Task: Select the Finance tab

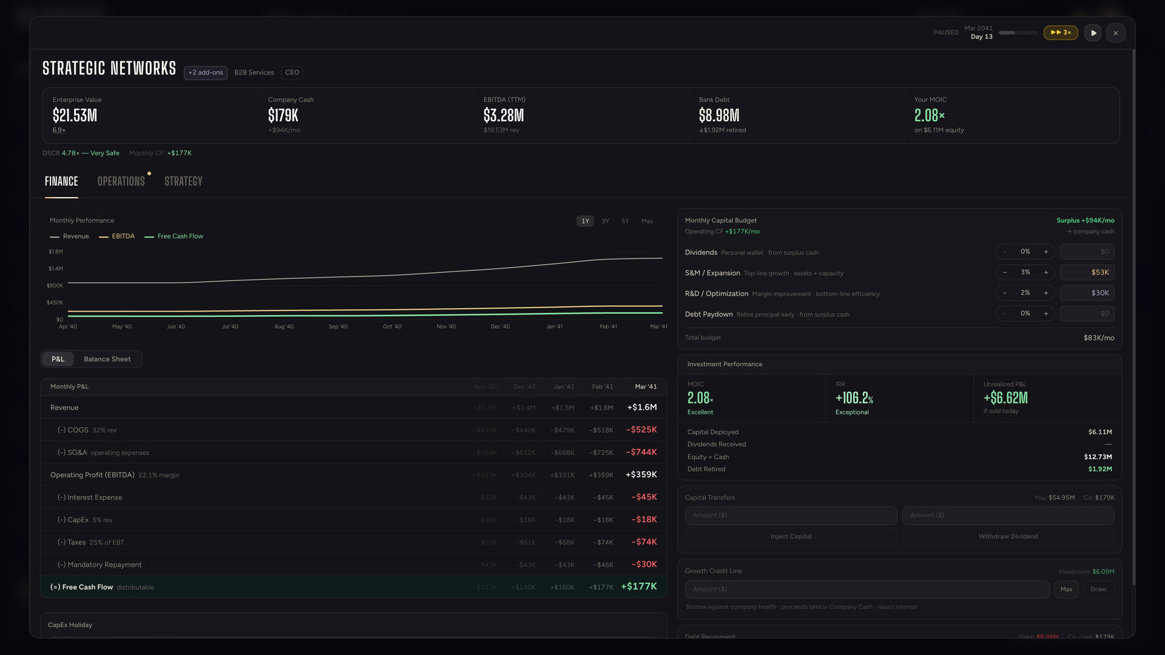Action: point(61,181)
